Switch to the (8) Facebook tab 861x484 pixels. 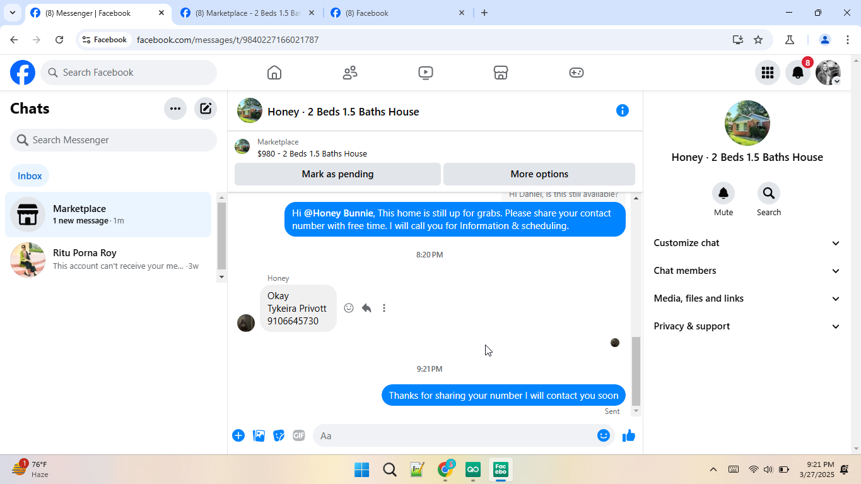[x=397, y=13]
